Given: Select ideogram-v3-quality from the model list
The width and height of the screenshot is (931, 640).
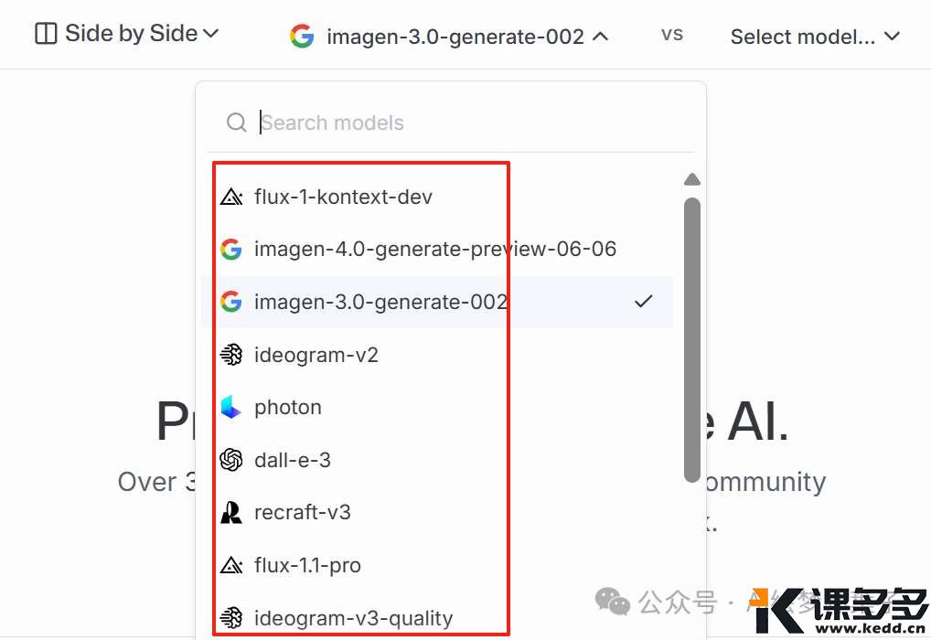Looking at the screenshot, I should (437, 618).
